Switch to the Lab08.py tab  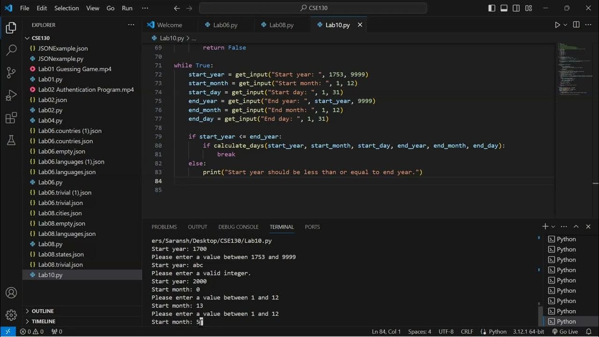[x=281, y=25]
